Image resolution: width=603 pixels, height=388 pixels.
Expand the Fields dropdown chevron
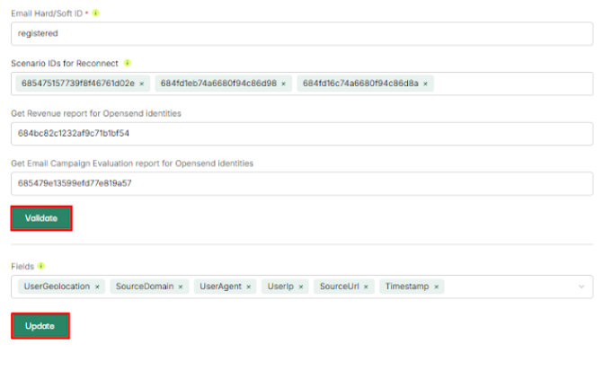pyautogui.click(x=581, y=287)
